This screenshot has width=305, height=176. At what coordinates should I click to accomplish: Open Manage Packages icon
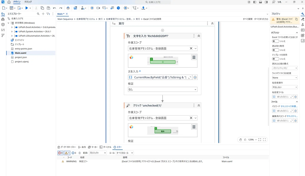68,8
